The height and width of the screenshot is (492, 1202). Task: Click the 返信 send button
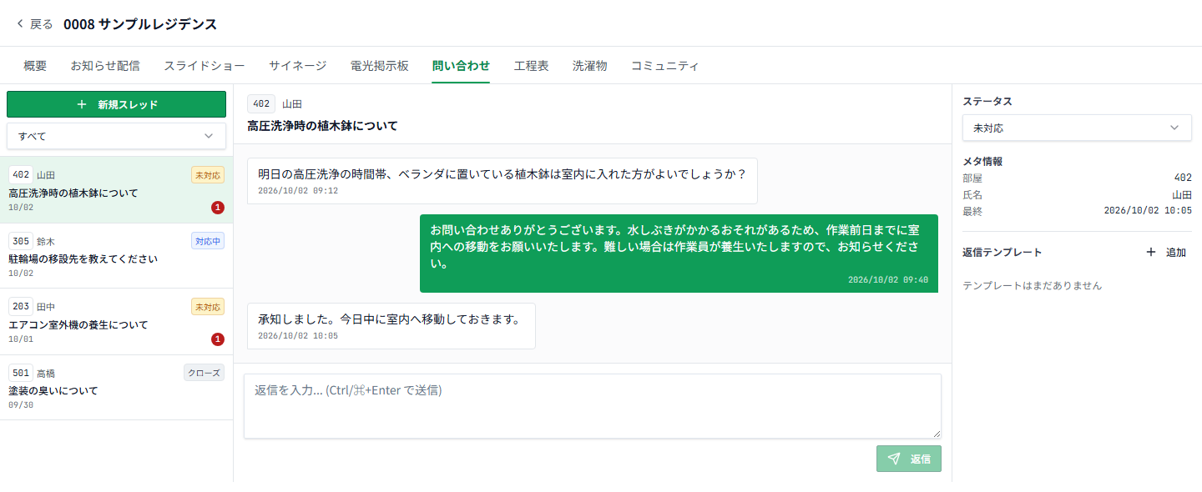pos(909,459)
